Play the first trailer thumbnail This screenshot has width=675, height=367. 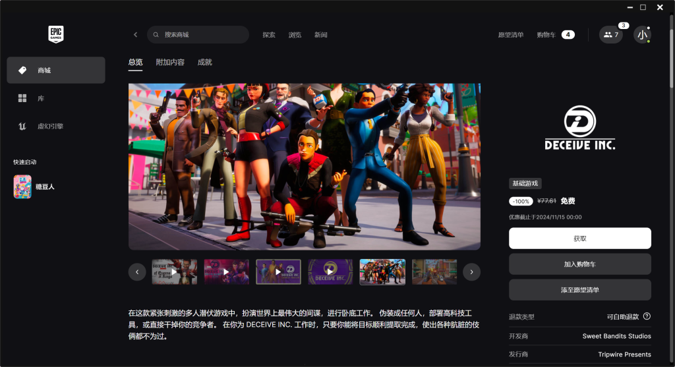click(174, 272)
